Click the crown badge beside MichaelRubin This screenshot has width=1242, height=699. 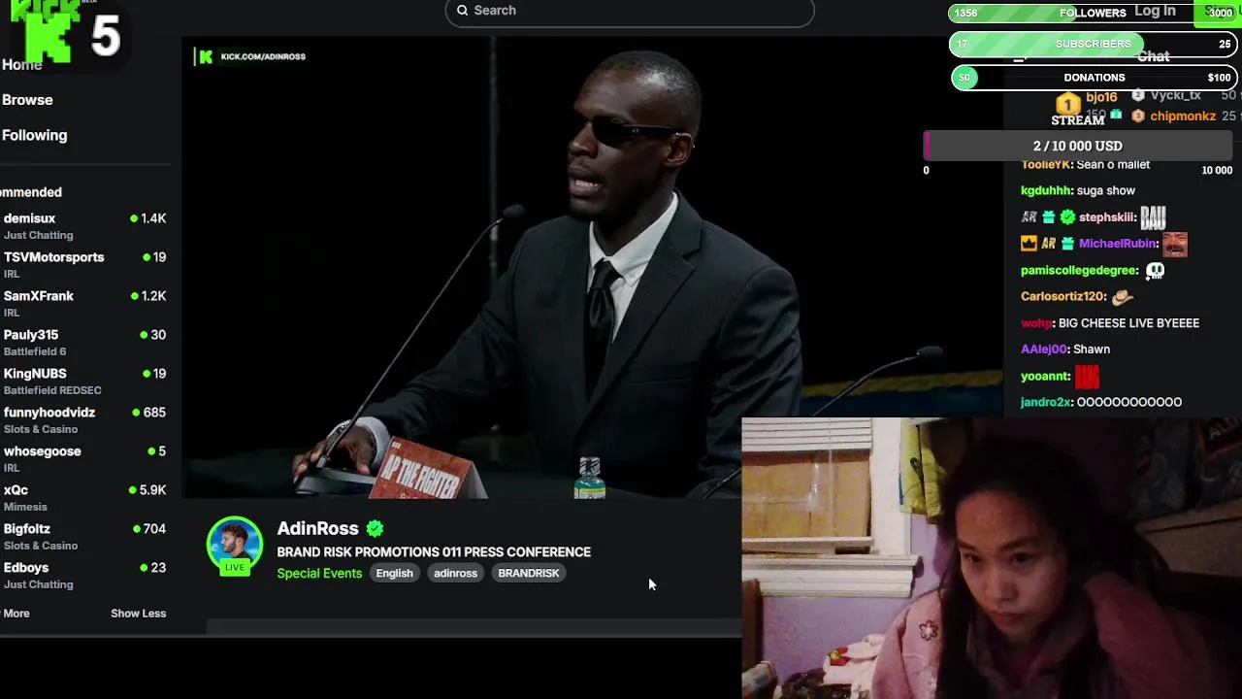pyautogui.click(x=1030, y=244)
